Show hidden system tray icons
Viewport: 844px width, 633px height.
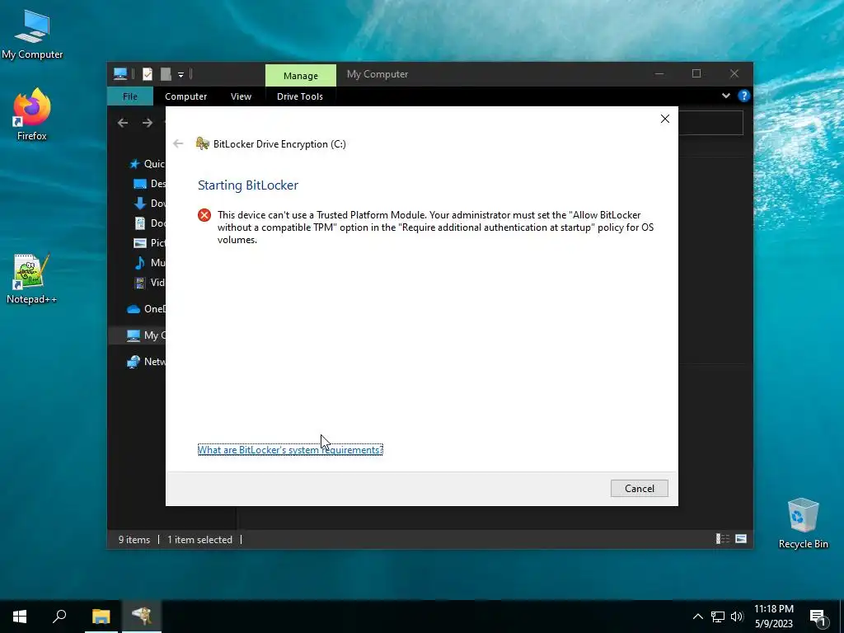(x=697, y=617)
